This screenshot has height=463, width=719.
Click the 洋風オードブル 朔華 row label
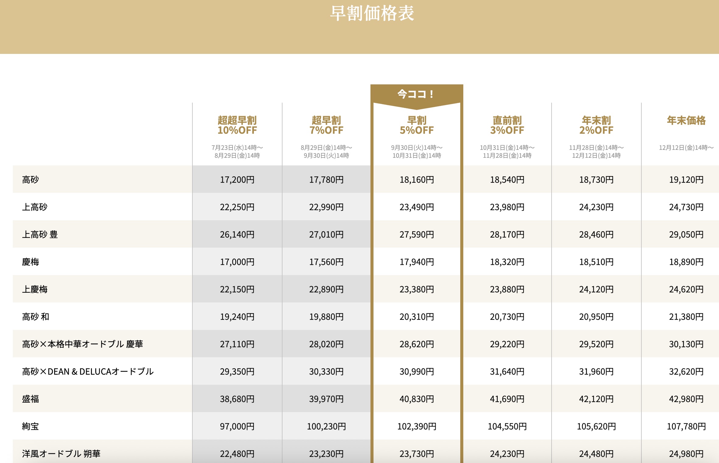point(61,454)
